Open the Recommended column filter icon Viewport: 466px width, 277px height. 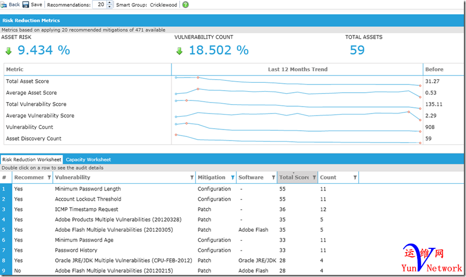pyautogui.click(x=49, y=178)
